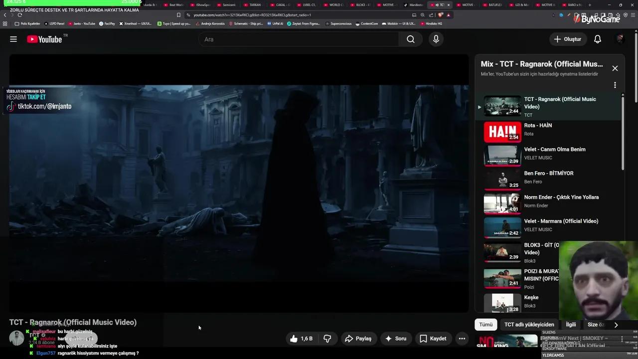
Task: Open the Hindisto HG bookmark
Action: pos(431,23)
